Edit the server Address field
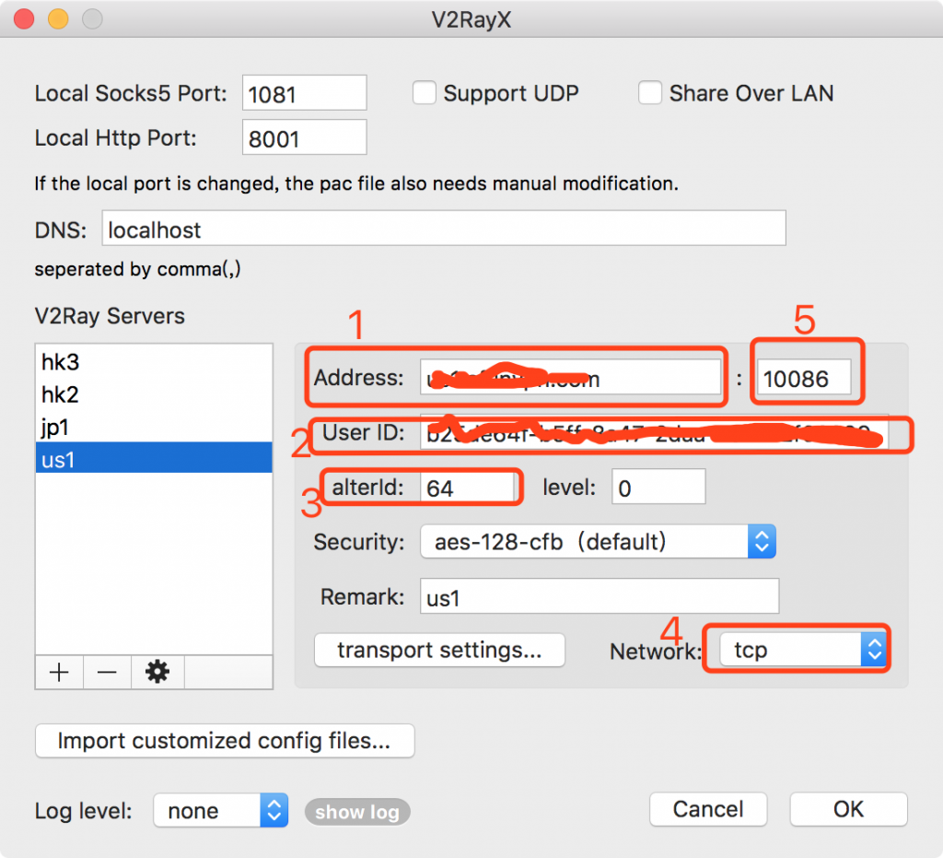 click(x=570, y=378)
